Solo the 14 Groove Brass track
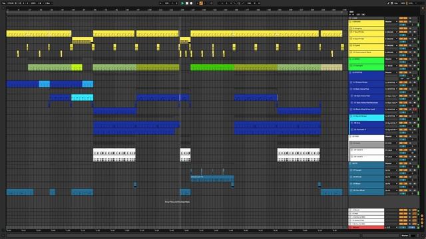The height and width of the screenshot is (239, 426). coord(411,82)
